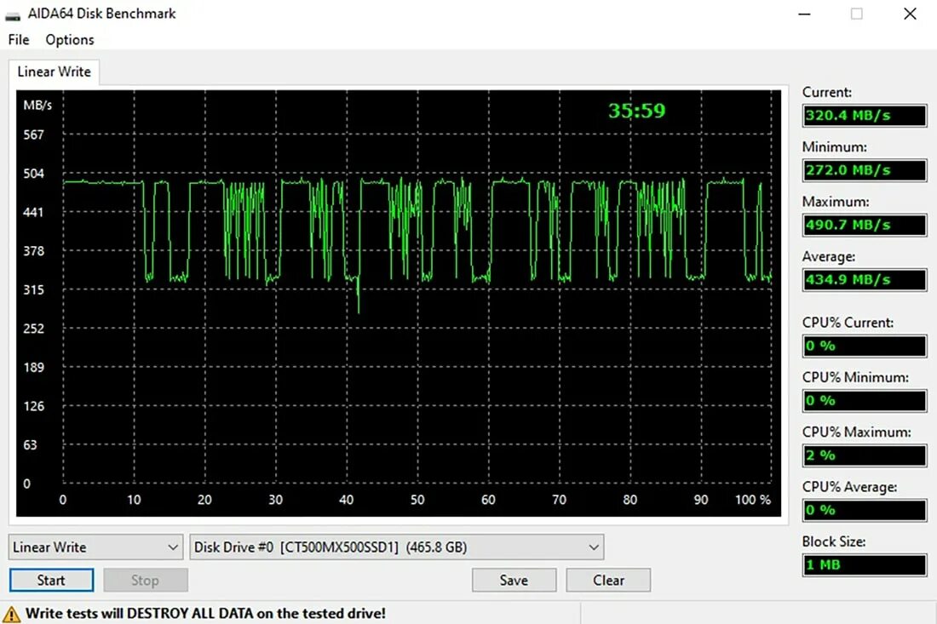Image resolution: width=937 pixels, height=624 pixels.
Task: Click the Start benchmark button
Action: click(x=51, y=580)
